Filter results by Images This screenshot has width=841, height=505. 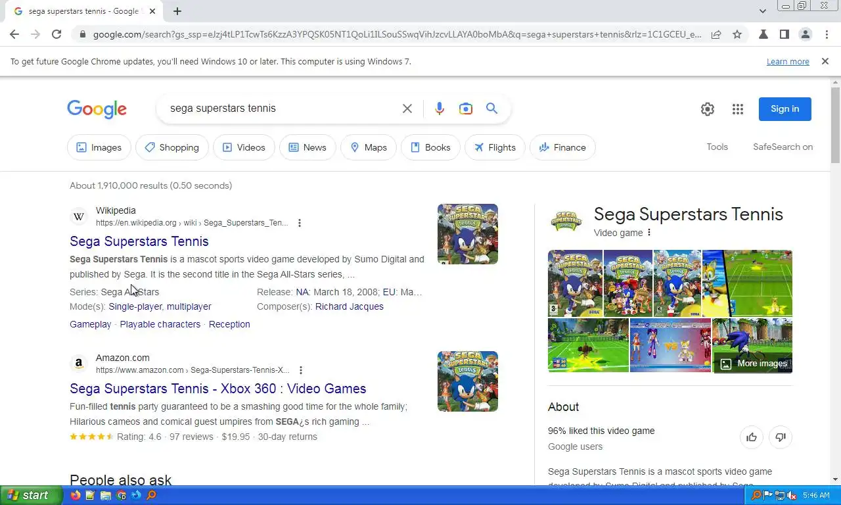[x=99, y=147]
